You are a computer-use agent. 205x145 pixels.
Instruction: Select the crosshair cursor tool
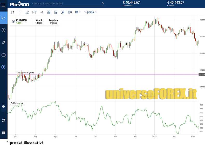coord(20,12)
